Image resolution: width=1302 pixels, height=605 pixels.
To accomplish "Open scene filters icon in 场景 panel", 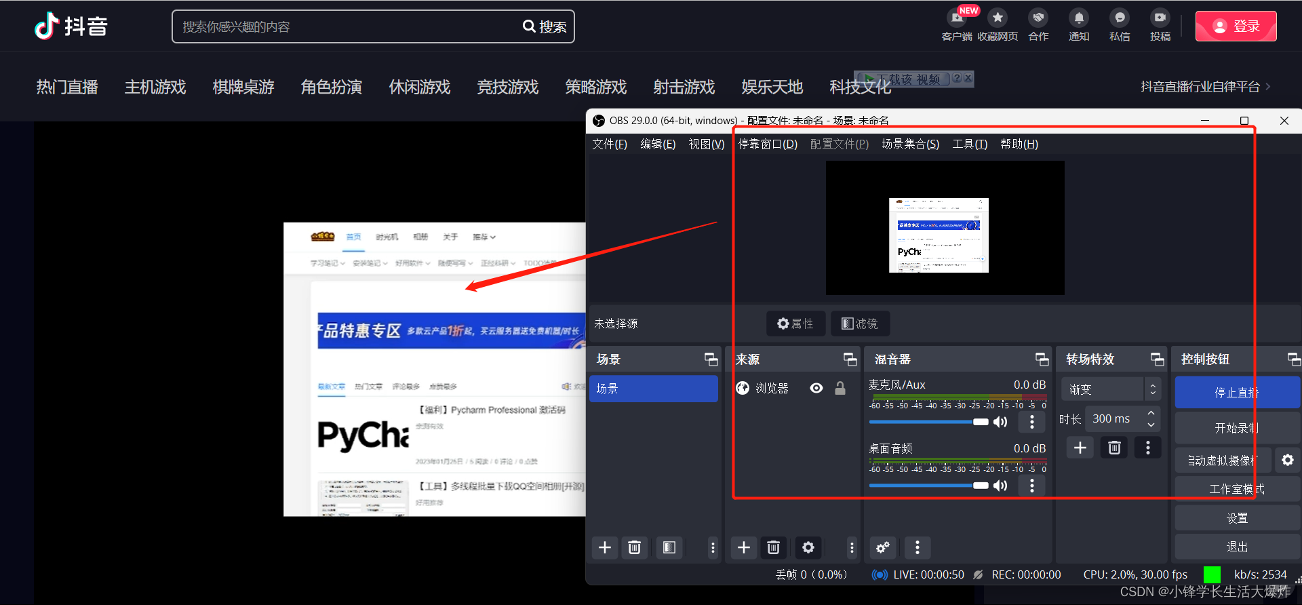I will (669, 547).
